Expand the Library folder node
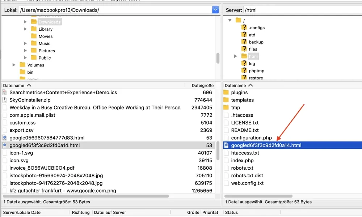Viewport: 362px width, 217px height. coord(25,29)
